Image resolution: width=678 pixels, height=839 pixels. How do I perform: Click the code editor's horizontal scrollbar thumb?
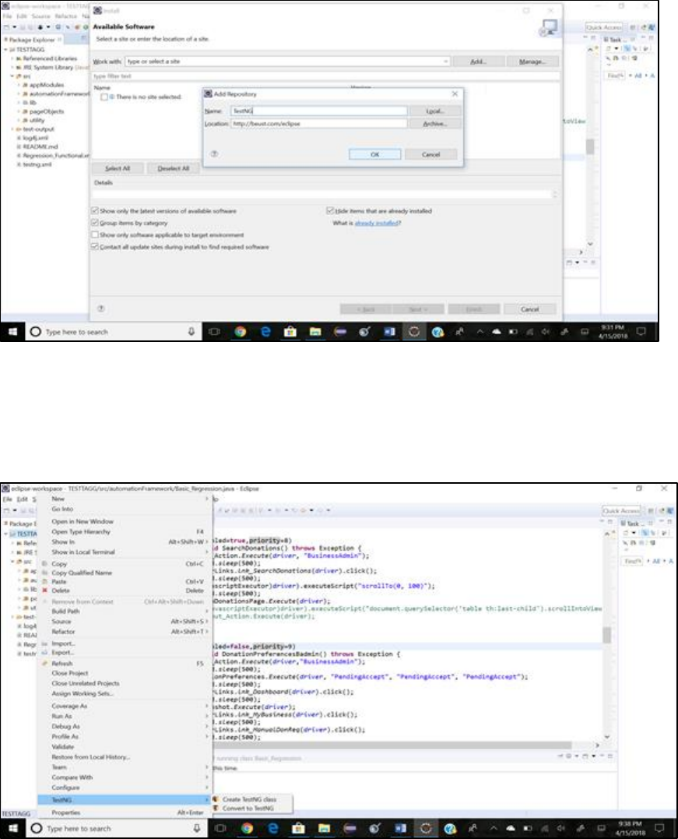pyautogui.click(x=392, y=745)
